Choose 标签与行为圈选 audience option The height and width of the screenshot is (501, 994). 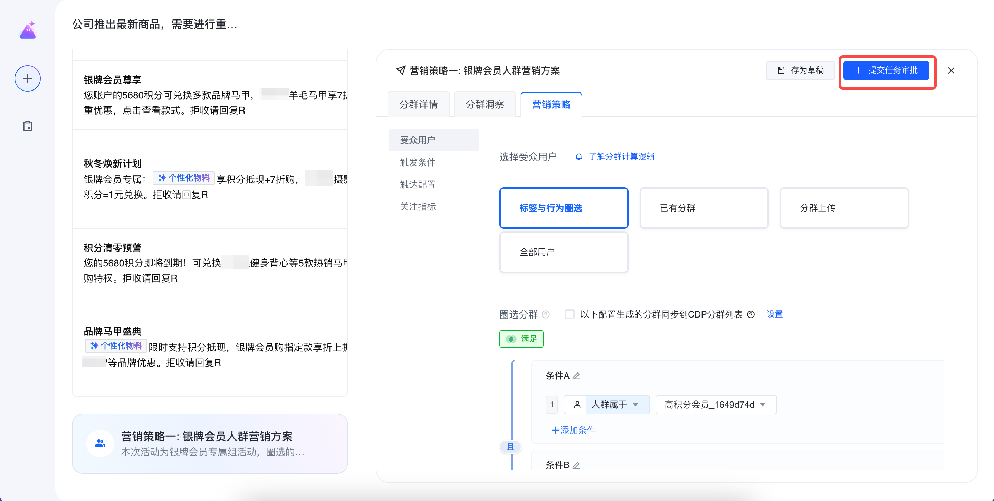pyautogui.click(x=564, y=208)
